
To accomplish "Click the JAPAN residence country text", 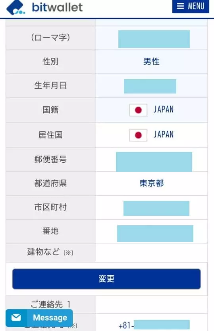I will tap(164, 134).
